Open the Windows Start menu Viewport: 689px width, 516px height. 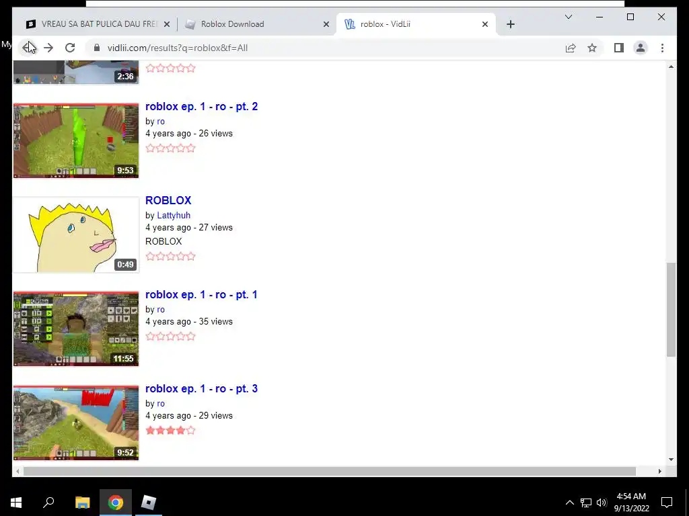point(16,503)
